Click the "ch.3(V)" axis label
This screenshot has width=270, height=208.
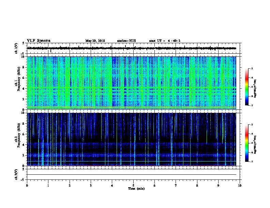point(16,174)
